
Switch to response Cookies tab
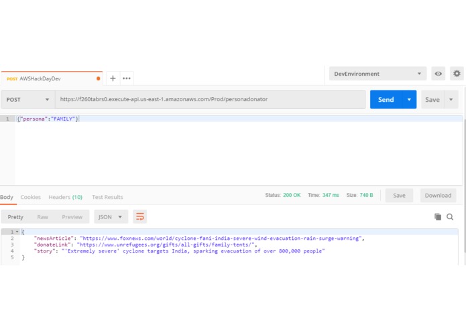point(31,197)
